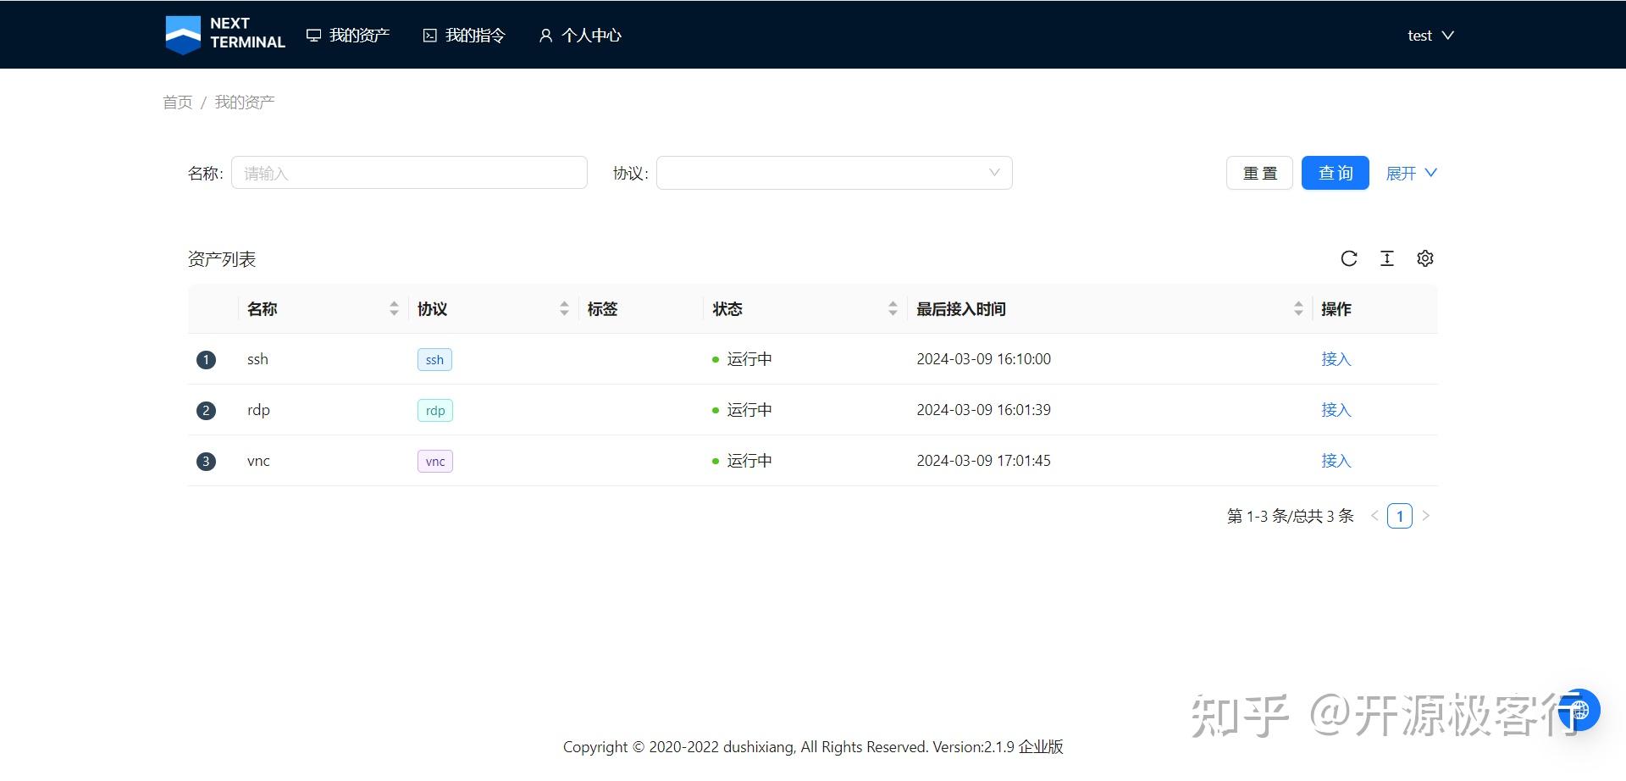Click 接入 link for the ssh asset
The width and height of the screenshot is (1626, 781).
pyautogui.click(x=1336, y=358)
